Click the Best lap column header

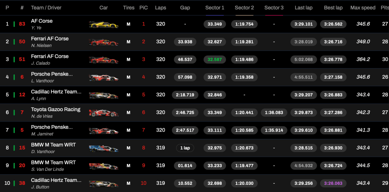tap(333, 8)
